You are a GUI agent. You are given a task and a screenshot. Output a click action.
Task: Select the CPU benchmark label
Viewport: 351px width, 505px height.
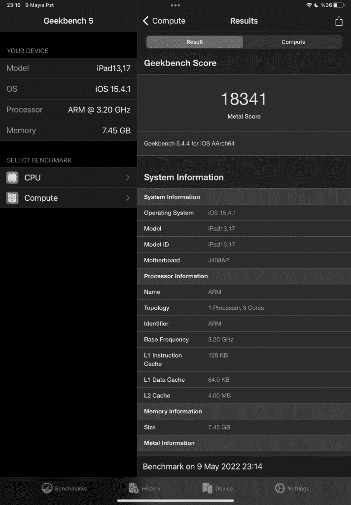tap(33, 178)
